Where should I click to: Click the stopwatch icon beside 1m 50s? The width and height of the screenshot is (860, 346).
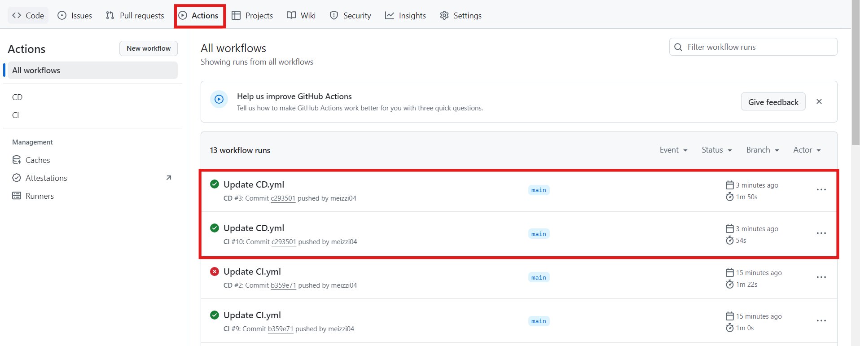tap(730, 197)
